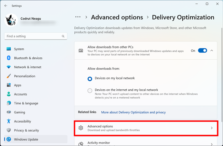Viewport: 223px width, 146px height.
Task: Go to Advanced options breadcrumb
Action: tap(117, 17)
